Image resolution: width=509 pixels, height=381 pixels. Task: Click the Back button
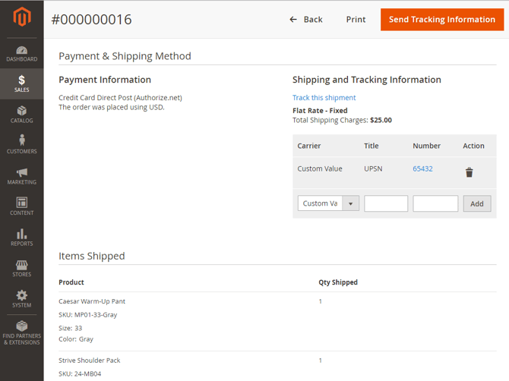point(306,20)
